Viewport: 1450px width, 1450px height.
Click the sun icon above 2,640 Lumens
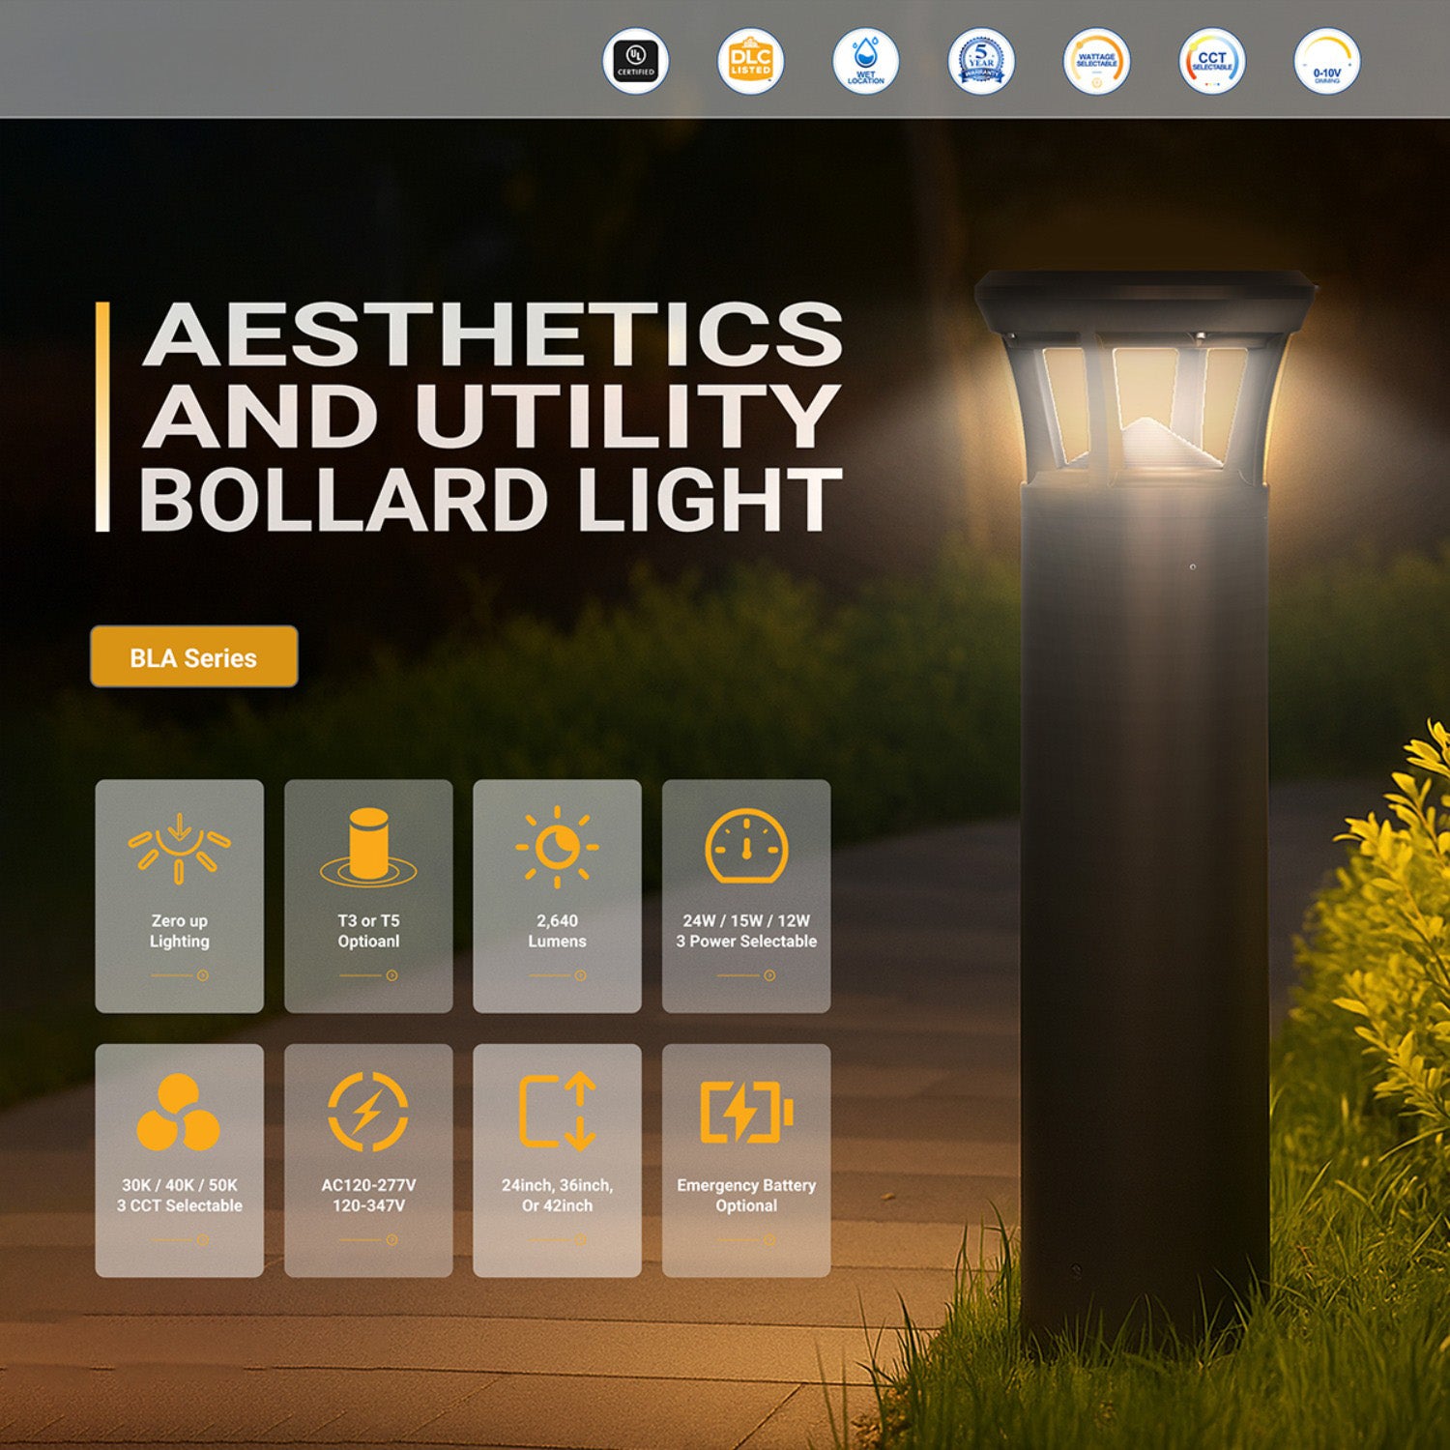557,848
